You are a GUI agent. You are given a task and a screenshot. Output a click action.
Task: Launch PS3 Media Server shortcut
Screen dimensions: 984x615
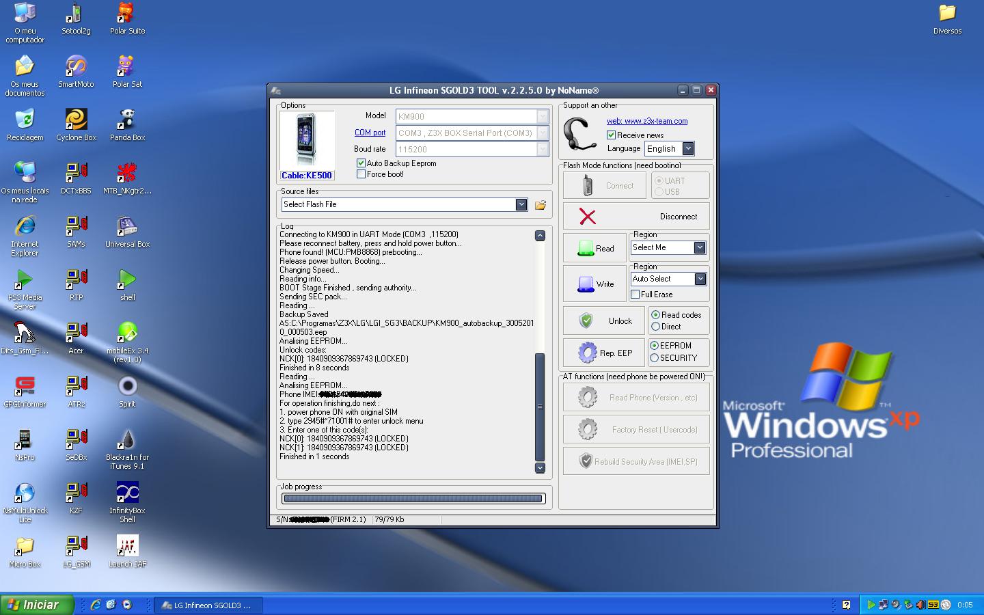click(25, 288)
